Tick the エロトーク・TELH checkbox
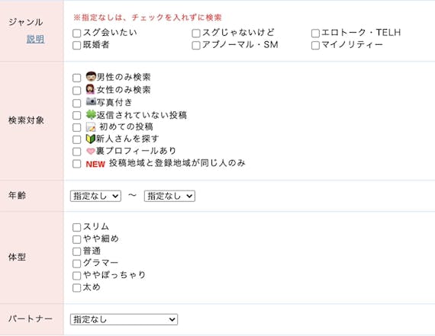Image resolution: width=435 pixels, height=336 pixels. point(315,34)
